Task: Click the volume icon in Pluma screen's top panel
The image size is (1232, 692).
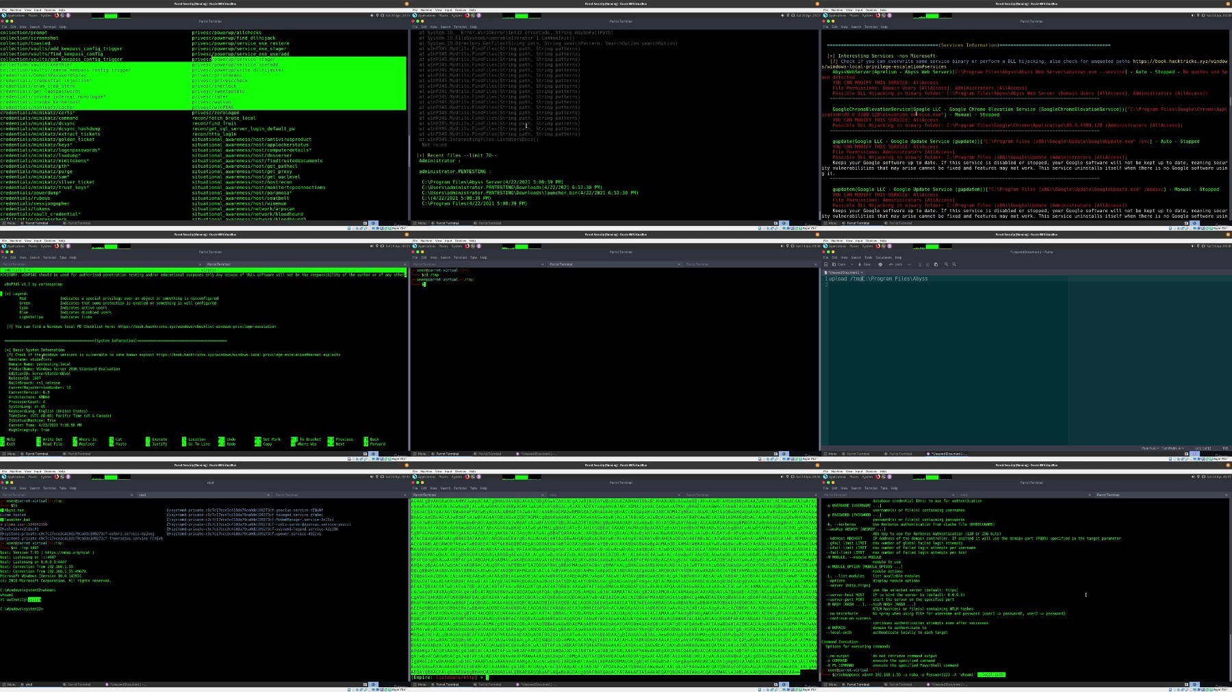Action: [x=1192, y=246]
